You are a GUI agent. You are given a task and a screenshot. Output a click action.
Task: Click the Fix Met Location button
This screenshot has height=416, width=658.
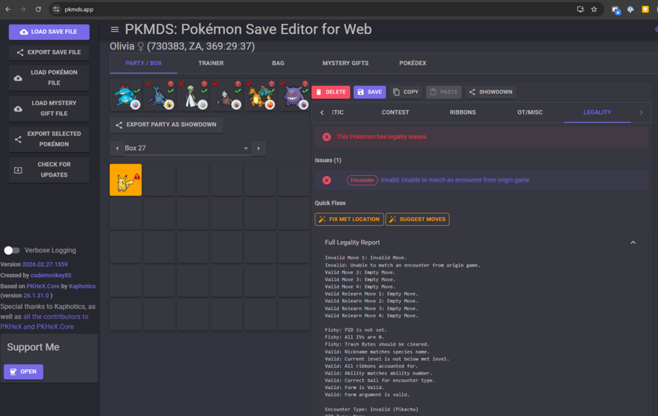[x=349, y=219]
